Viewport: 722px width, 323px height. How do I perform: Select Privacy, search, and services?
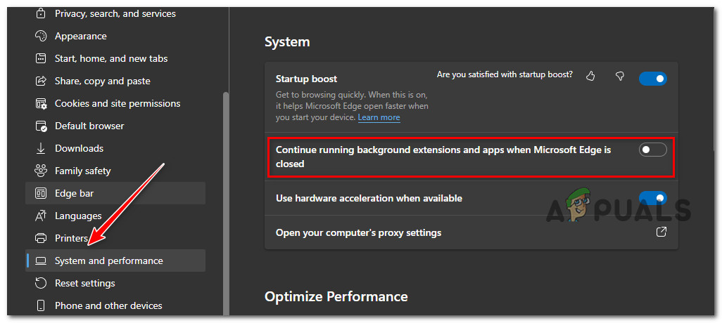(x=115, y=13)
